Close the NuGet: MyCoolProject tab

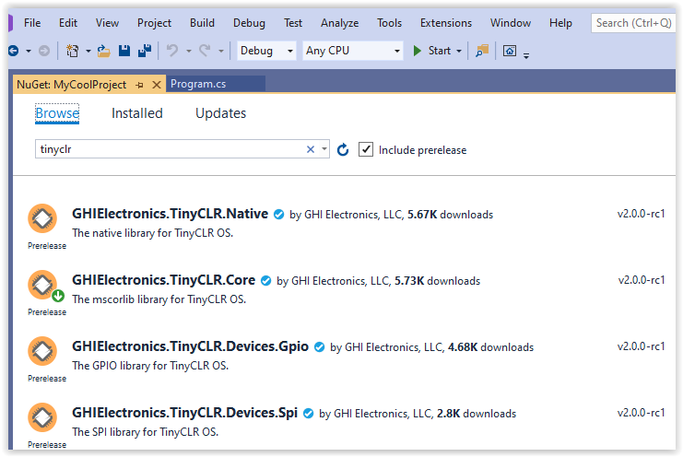pyautogui.click(x=157, y=85)
